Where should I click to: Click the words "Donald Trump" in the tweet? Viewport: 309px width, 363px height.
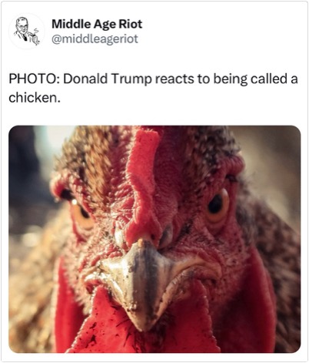point(108,79)
